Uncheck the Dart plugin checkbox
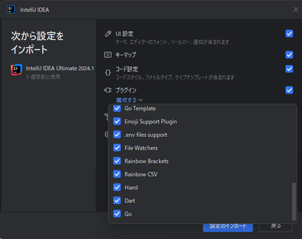The width and height of the screenshot is (302, 239). (x=117, y=200)
